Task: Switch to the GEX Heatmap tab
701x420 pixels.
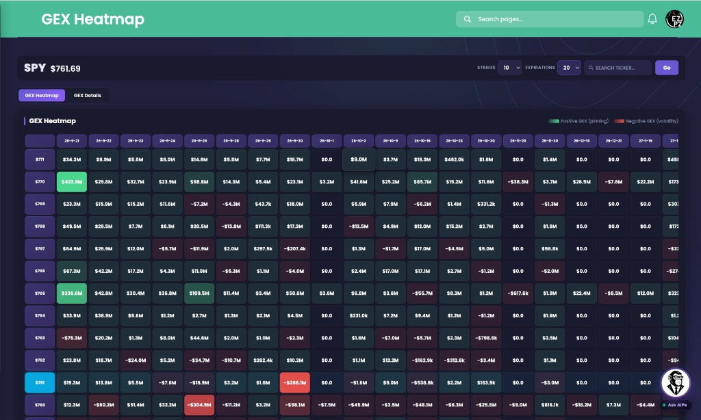Action: click(42, 96)
